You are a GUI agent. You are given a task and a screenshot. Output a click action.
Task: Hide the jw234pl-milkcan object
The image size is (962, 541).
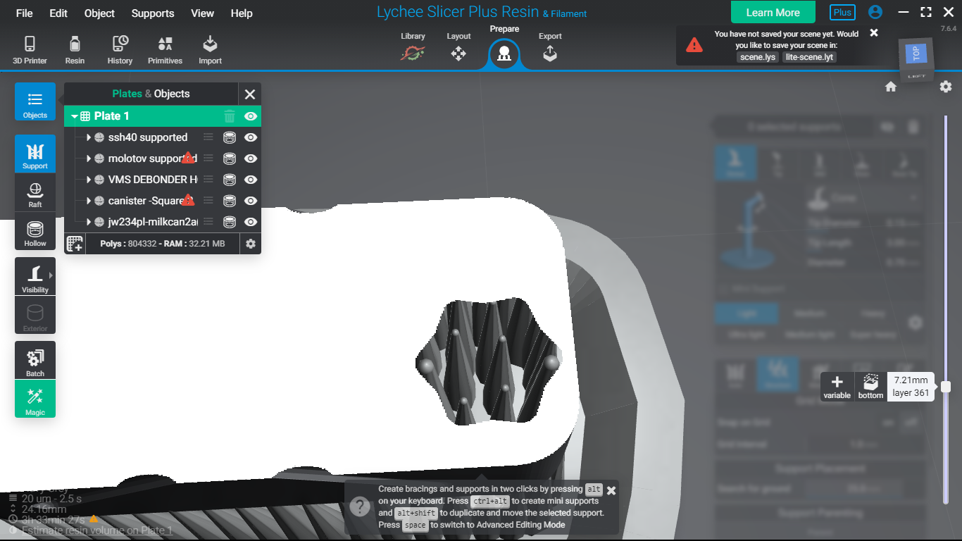(x=250, y=222)
